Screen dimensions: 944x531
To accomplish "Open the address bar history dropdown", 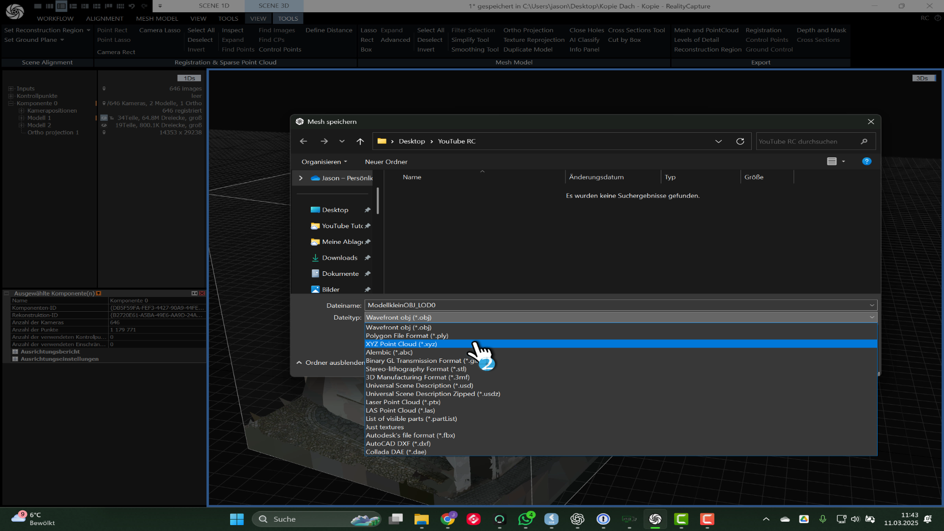I will coord(718,141).
